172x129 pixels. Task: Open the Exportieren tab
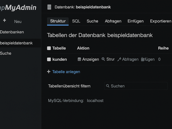161,21
